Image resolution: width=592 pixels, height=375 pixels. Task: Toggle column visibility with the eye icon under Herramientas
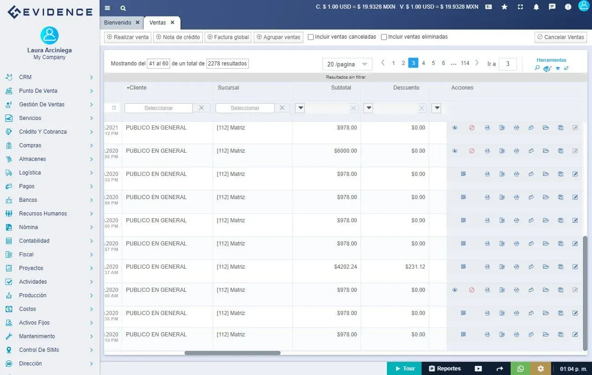point(547,68)
